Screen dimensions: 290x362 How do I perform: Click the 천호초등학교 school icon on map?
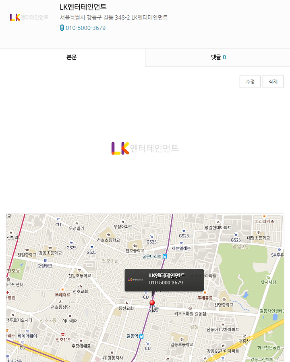pos(108,235)
